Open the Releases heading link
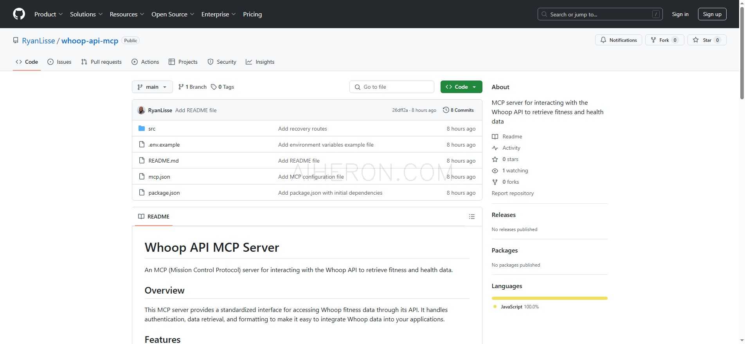The height and width of the screenshot is (344, 745). [x=504, y=215]
